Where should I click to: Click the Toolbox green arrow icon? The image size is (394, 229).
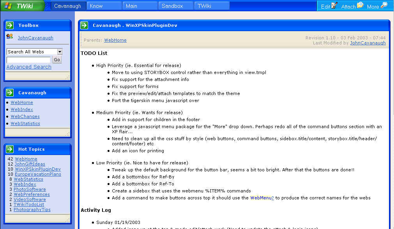(x=10, y=25)
